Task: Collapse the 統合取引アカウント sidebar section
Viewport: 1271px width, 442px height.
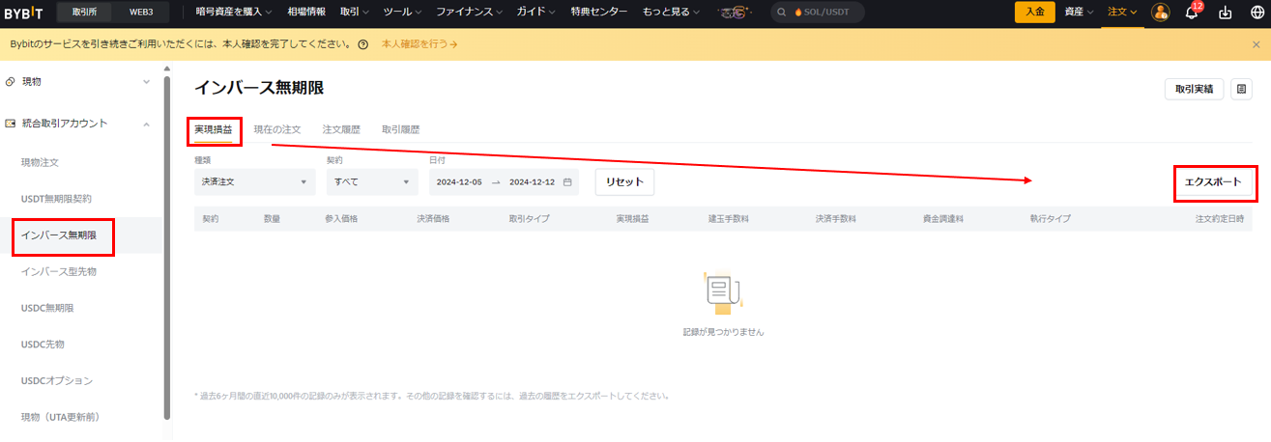Action: pyautogui.click(x=146, y=124)
